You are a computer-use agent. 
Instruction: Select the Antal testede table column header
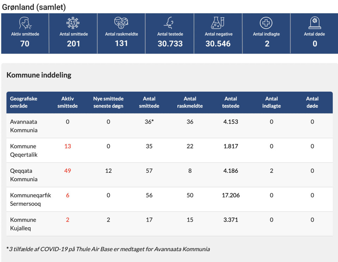231,102
